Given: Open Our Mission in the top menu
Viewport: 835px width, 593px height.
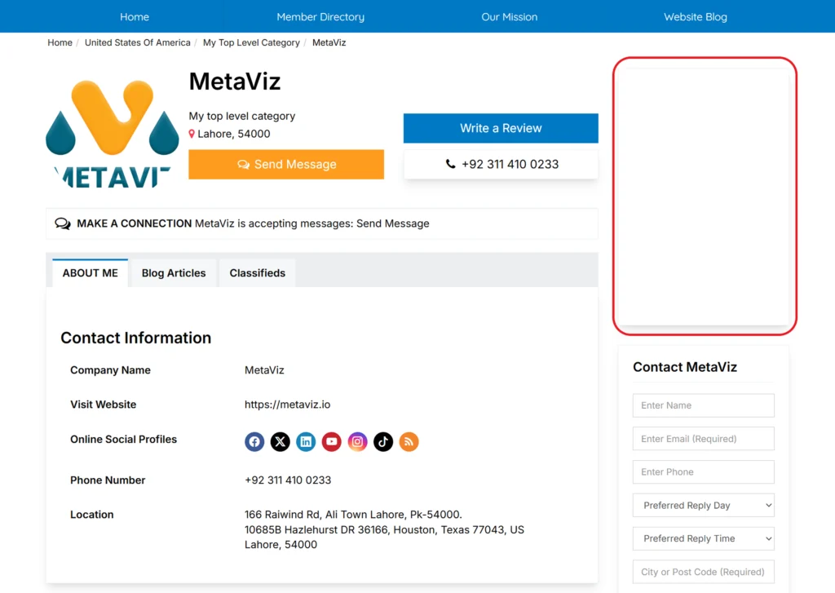Looking at the screenshot, I should 509,16.
